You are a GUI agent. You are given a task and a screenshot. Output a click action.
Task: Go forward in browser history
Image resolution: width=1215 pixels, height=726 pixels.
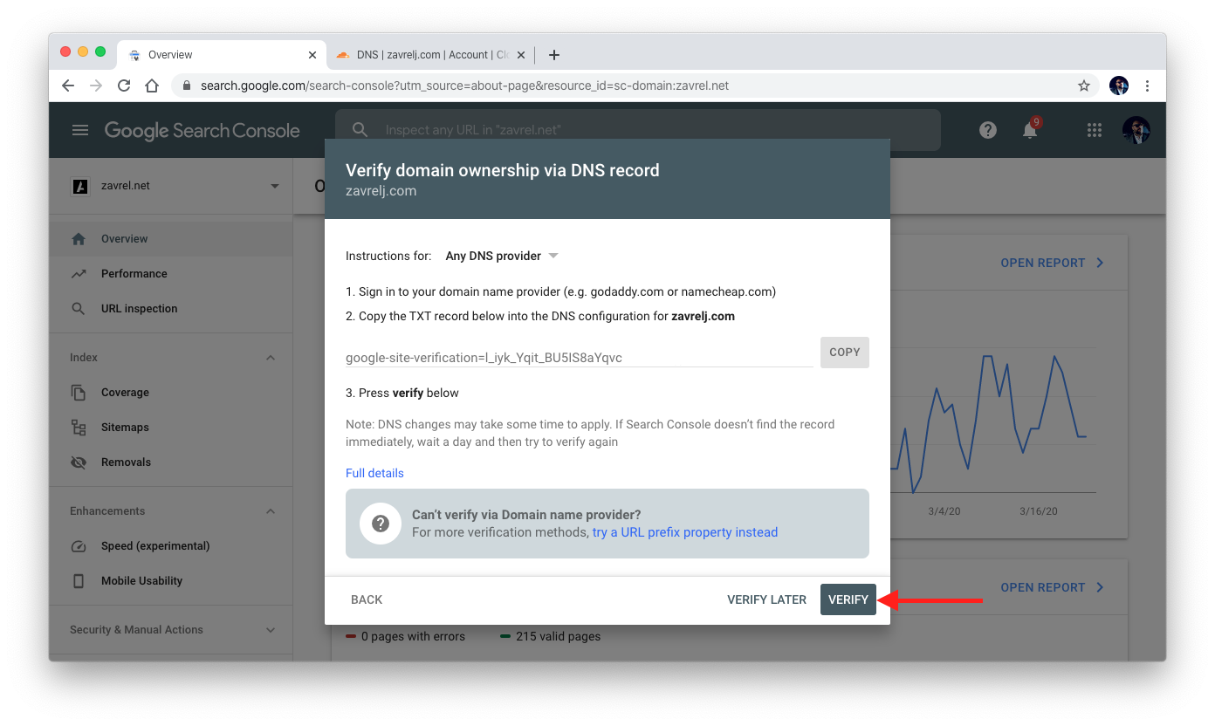point(96,86)
